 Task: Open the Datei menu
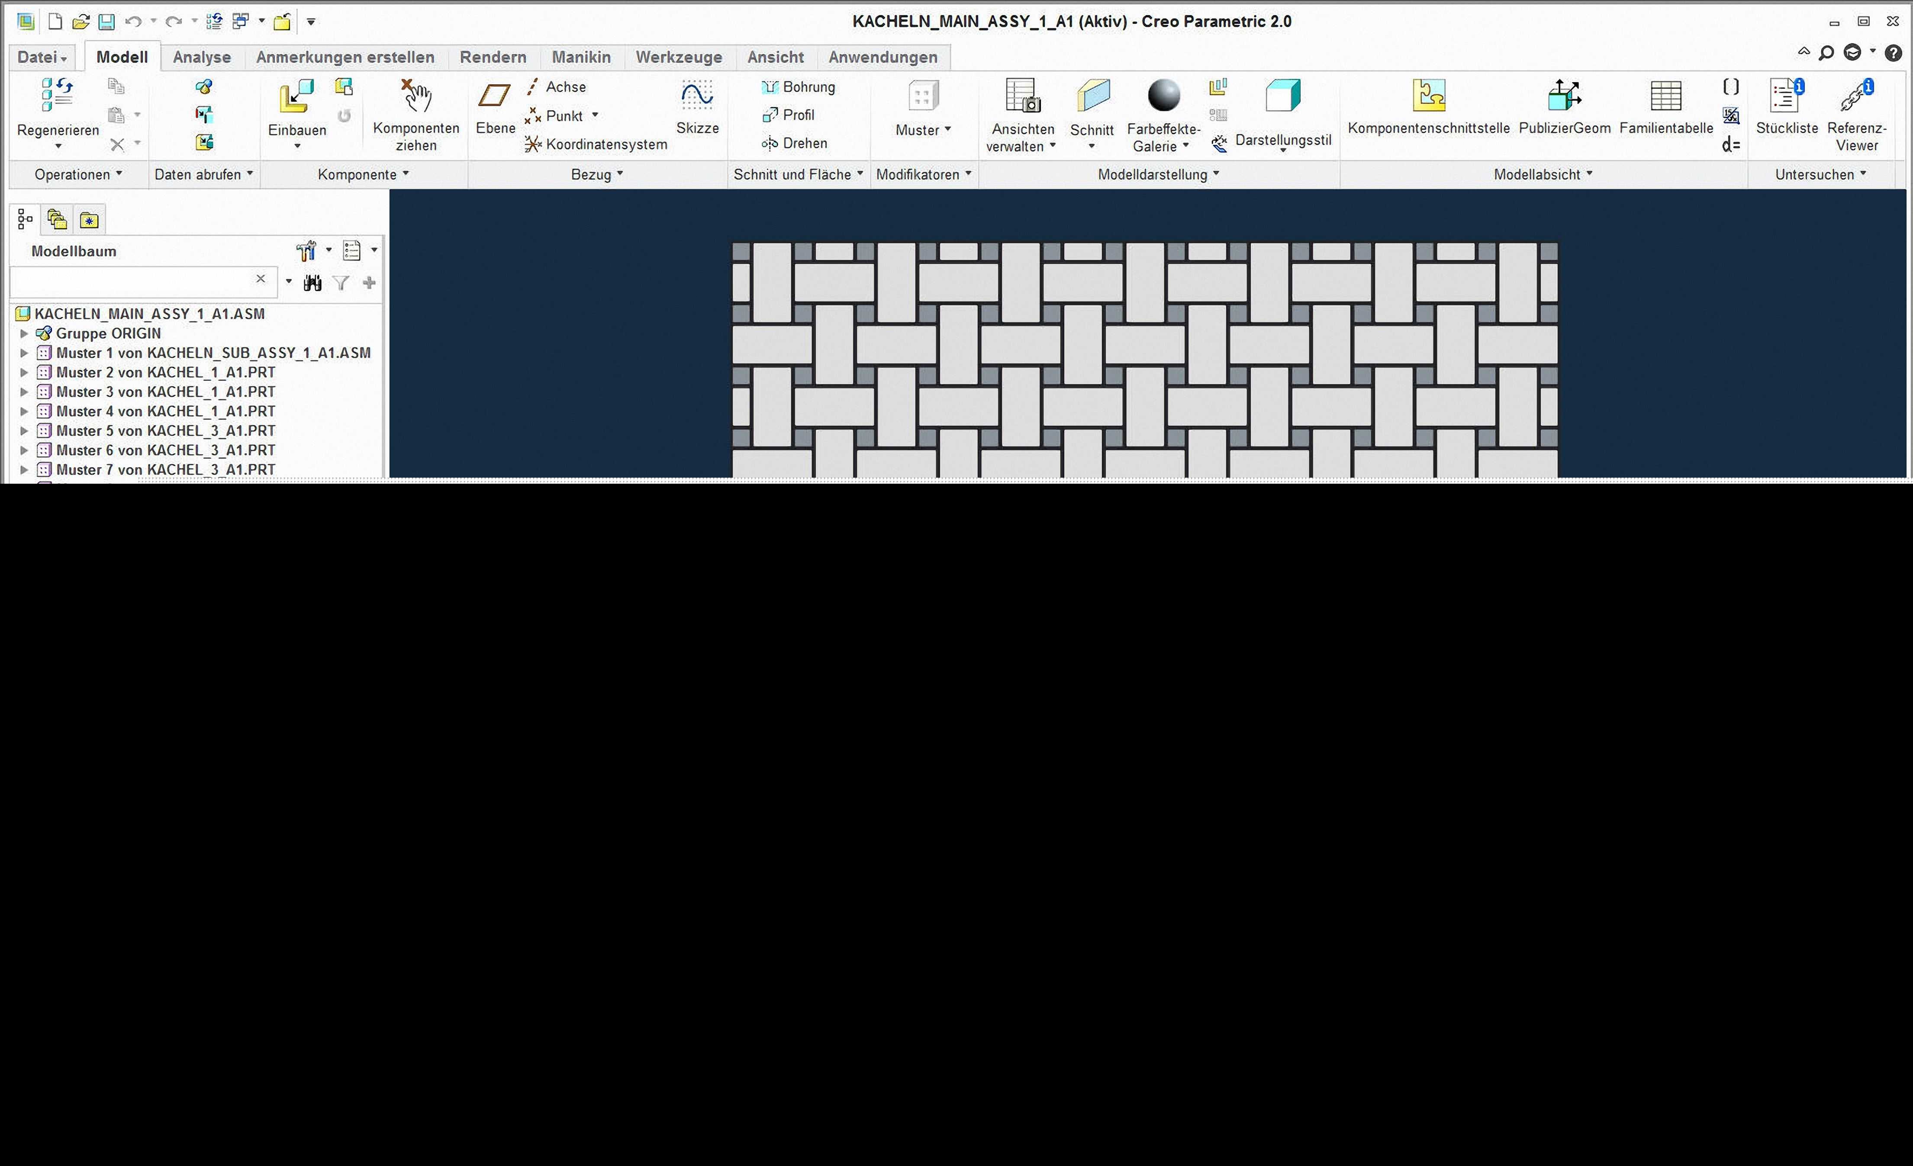[x=42, y=57]
